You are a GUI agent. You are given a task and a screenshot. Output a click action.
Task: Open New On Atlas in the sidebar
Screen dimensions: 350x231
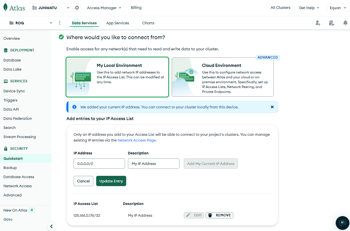pos(15,210)
